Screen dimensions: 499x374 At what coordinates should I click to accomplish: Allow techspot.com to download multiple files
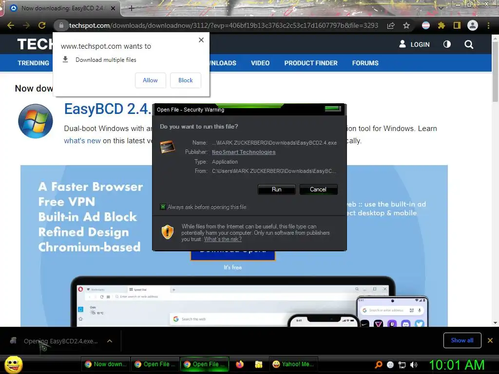150,80
